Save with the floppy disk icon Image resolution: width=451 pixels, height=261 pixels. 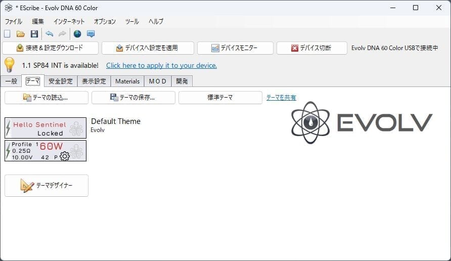34,34
